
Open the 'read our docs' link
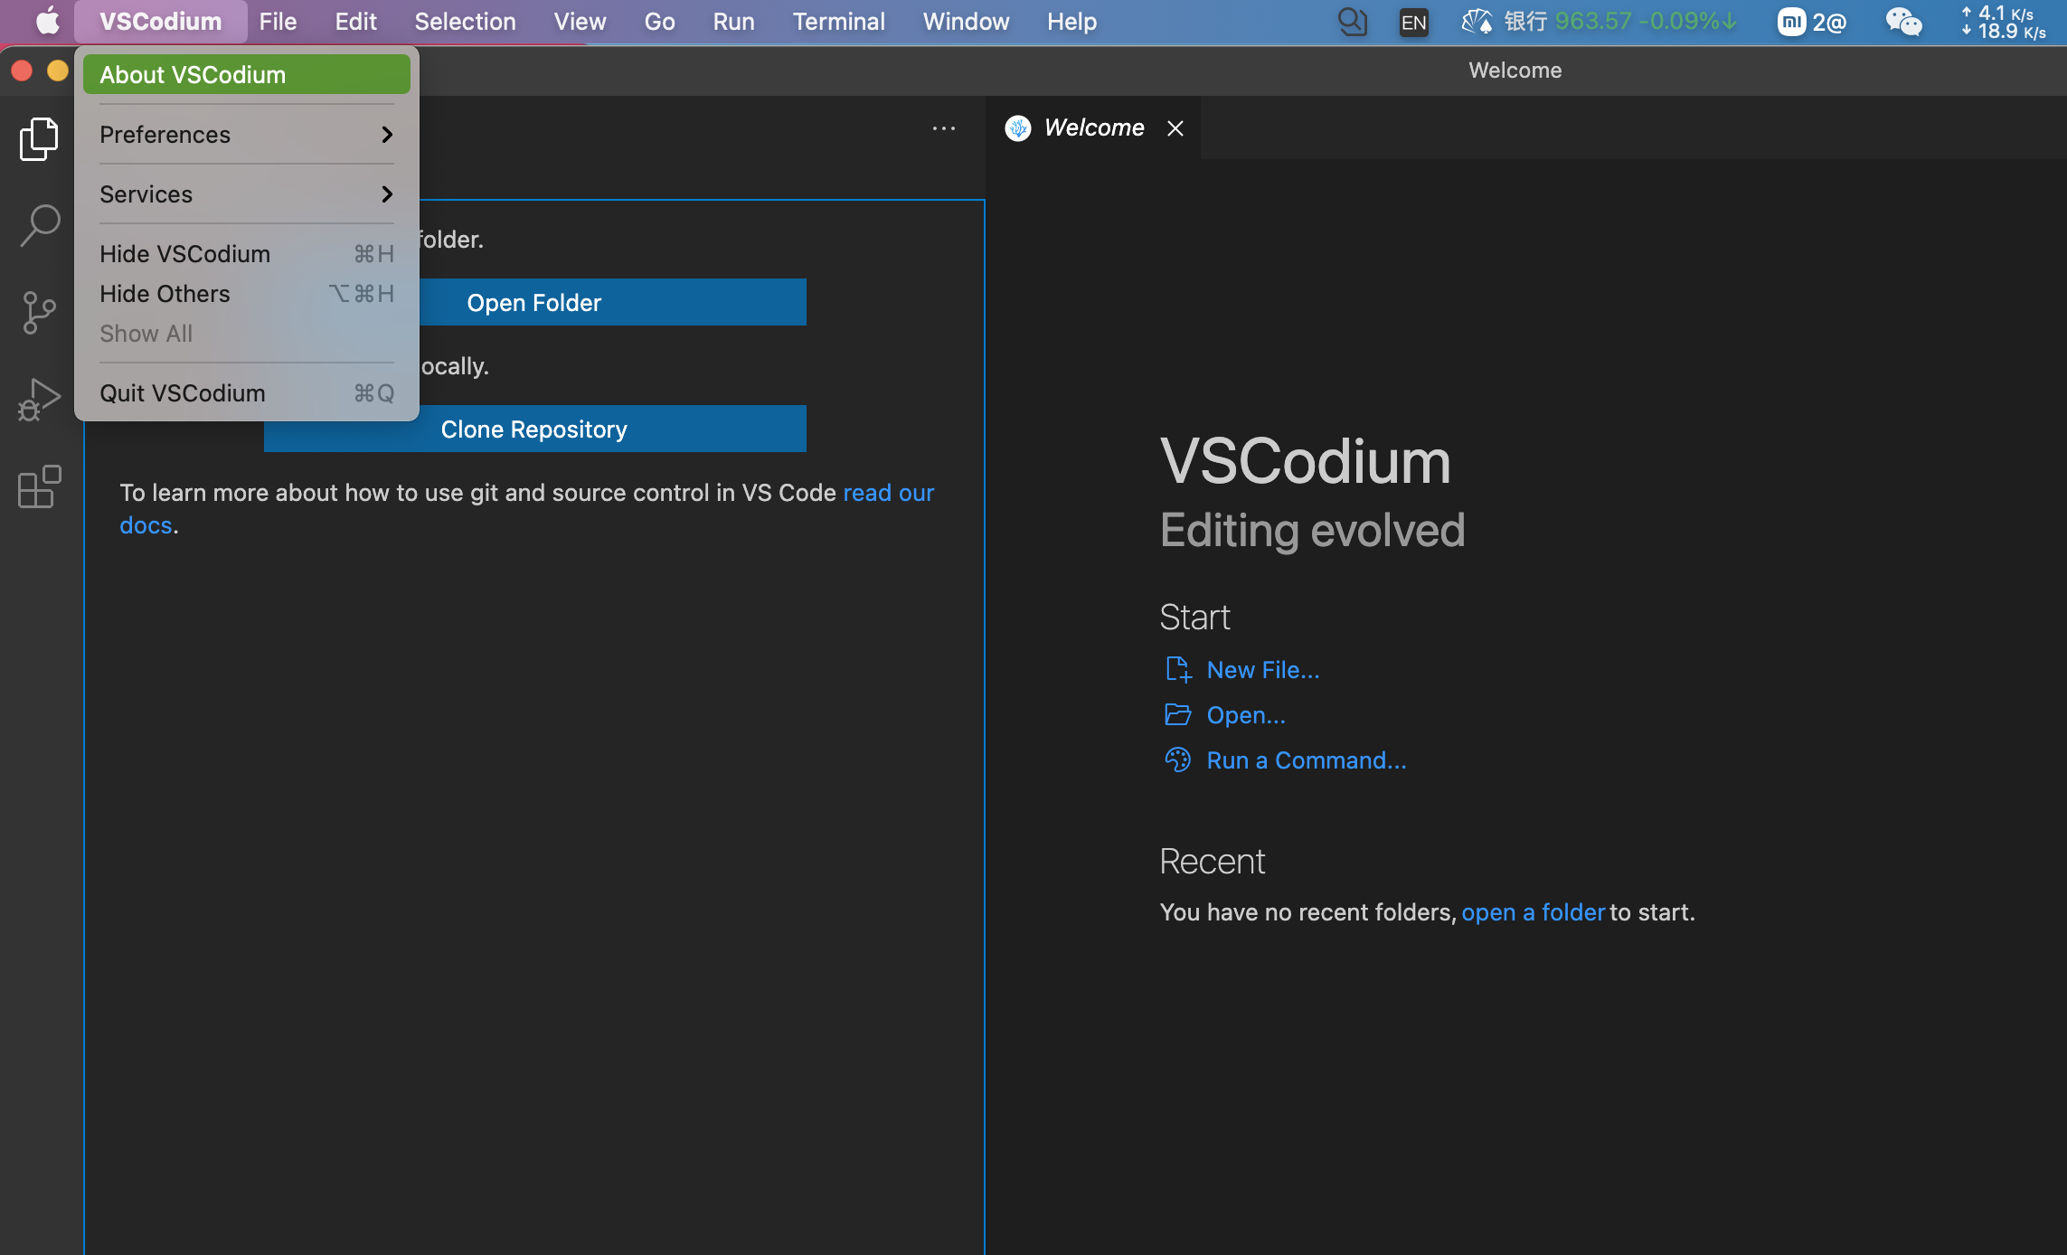point(889,492)
